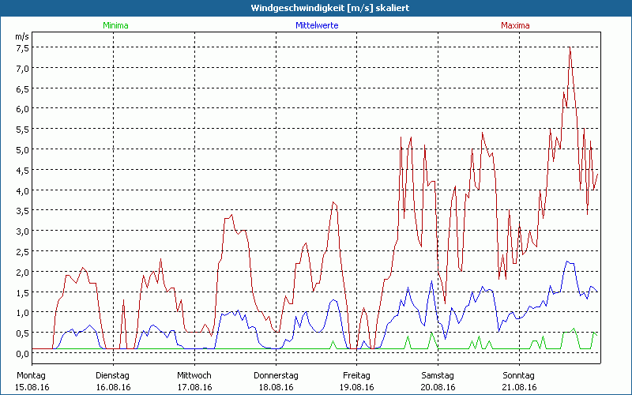Image resolution: width=632 pixels, height=395 pixels.
Task: Click the 7,5 y-axis tick label
Action: pyautogui.click(x=23, y=47)
